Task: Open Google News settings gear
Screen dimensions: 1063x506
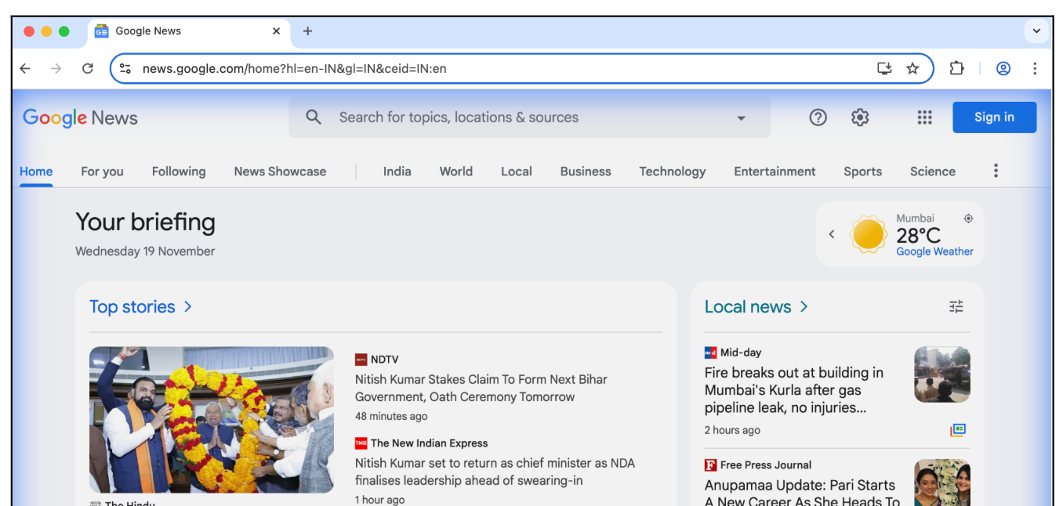Action: [x=859, y=117]
